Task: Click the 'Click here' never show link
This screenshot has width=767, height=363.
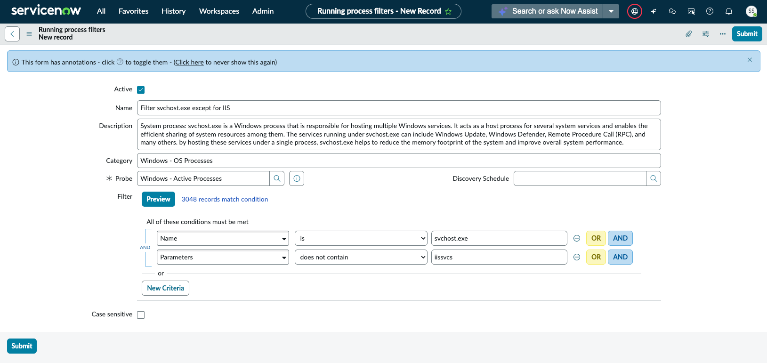Action: point(189,62)
